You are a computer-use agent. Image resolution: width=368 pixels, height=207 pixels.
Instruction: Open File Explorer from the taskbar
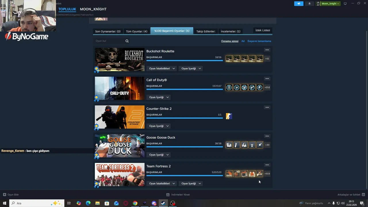click(x=97, y=203)
